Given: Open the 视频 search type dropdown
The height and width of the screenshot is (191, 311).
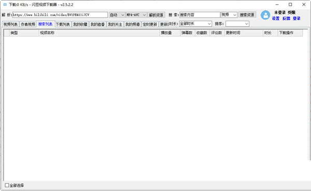Looking at the screenshot, I should coord(229,15).
